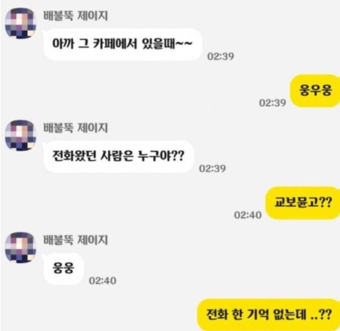Select sender name above '아까 그 카페에서 있을때~~'
This screenshot has width=340, height=331.
point(75,16)
